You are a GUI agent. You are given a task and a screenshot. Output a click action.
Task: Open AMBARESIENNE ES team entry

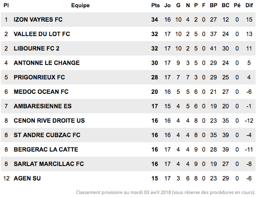42,106
